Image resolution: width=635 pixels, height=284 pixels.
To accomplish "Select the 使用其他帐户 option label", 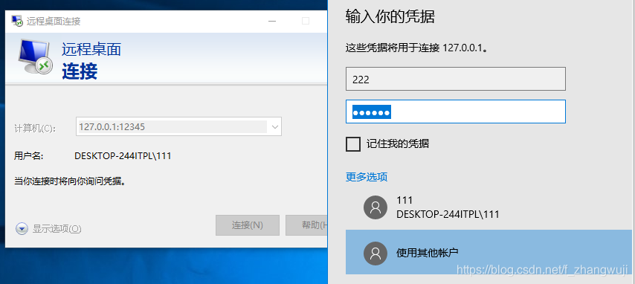I will click(428, 253).
